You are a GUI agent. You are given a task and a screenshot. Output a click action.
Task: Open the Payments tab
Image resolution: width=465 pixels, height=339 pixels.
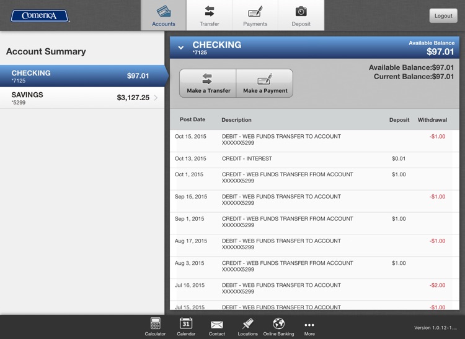pyautogui.click(x=255, y=15)
